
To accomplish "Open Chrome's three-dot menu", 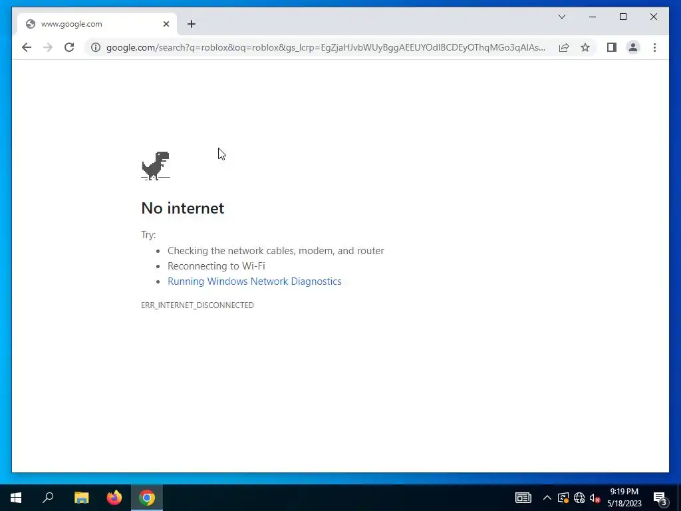I will (x=654, y=47).
